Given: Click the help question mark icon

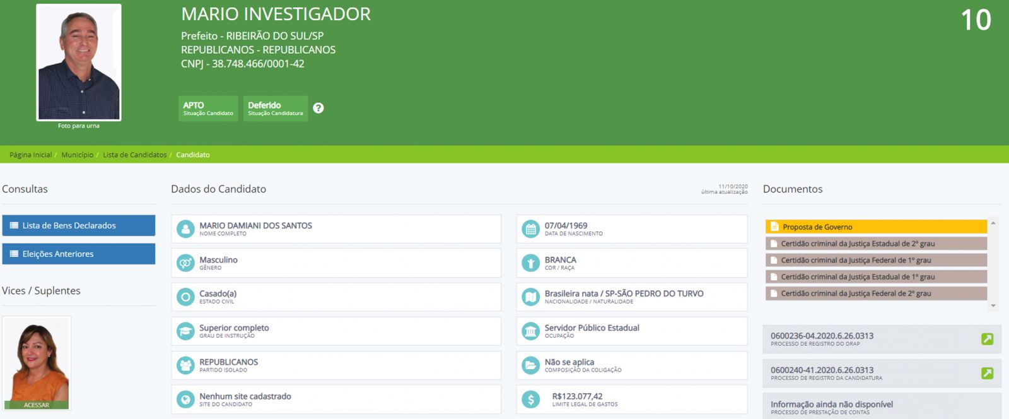Looking at the screenshot, I should (318, 108).
